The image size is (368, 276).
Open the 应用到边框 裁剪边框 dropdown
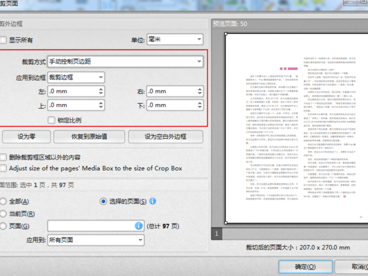[76, 77]
